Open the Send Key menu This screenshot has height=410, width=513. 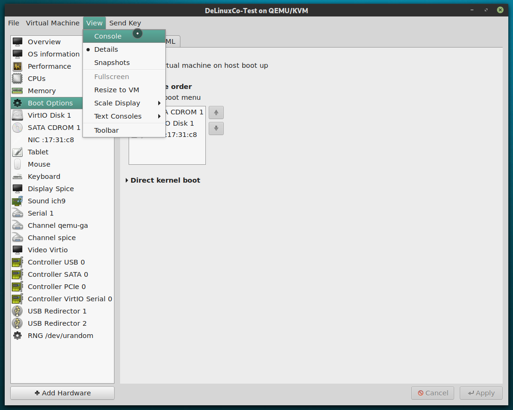click(125, 23)
